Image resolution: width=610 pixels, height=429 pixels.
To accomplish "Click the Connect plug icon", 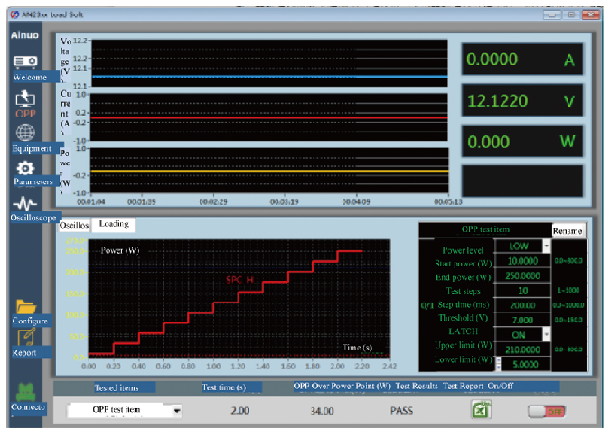I will pyautogui.click(x=25, y=392).
